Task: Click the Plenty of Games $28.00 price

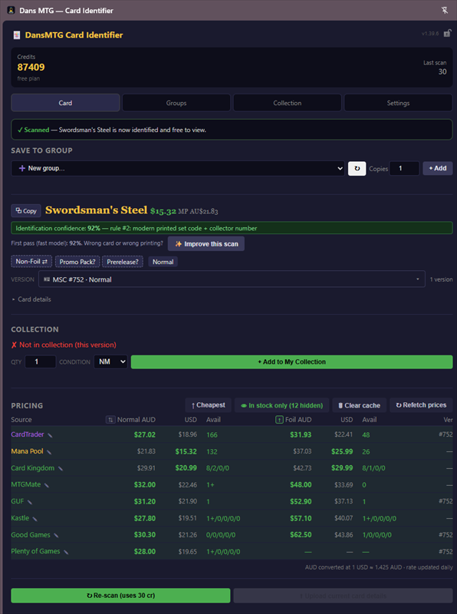Action: click(x=145, y=551)
